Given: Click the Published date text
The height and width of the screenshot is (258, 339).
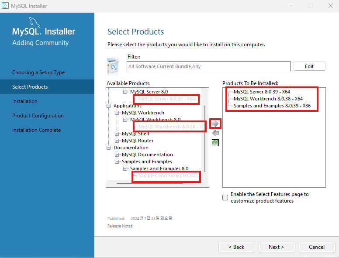Looking at the screenshot, I should point(151,218).
